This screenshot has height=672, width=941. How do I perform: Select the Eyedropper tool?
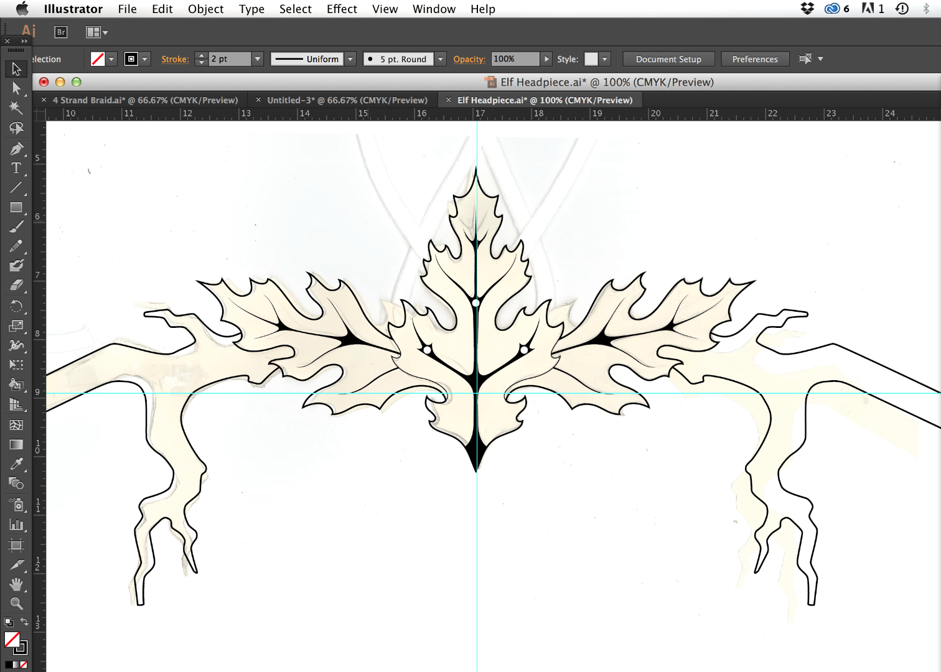point(16,464)
